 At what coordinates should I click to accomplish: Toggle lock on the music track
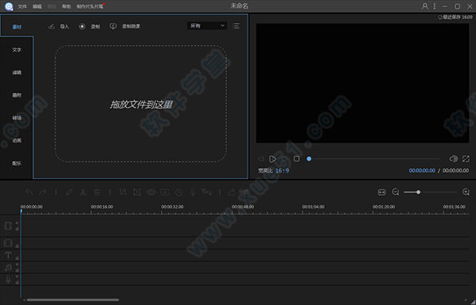pyautogui.click(x=17, y=270)
